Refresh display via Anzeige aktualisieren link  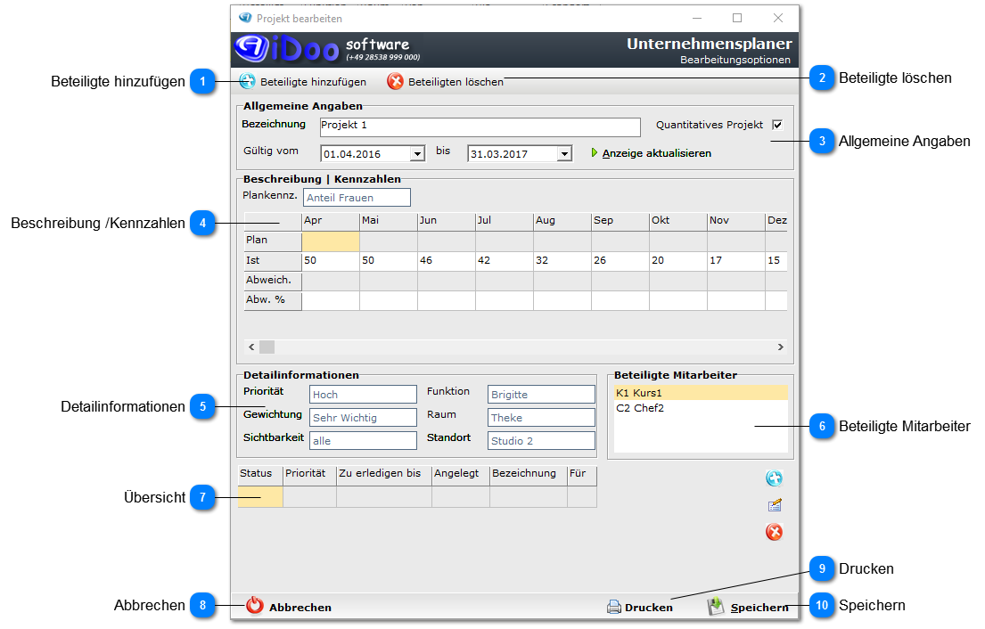pos(656,153)
